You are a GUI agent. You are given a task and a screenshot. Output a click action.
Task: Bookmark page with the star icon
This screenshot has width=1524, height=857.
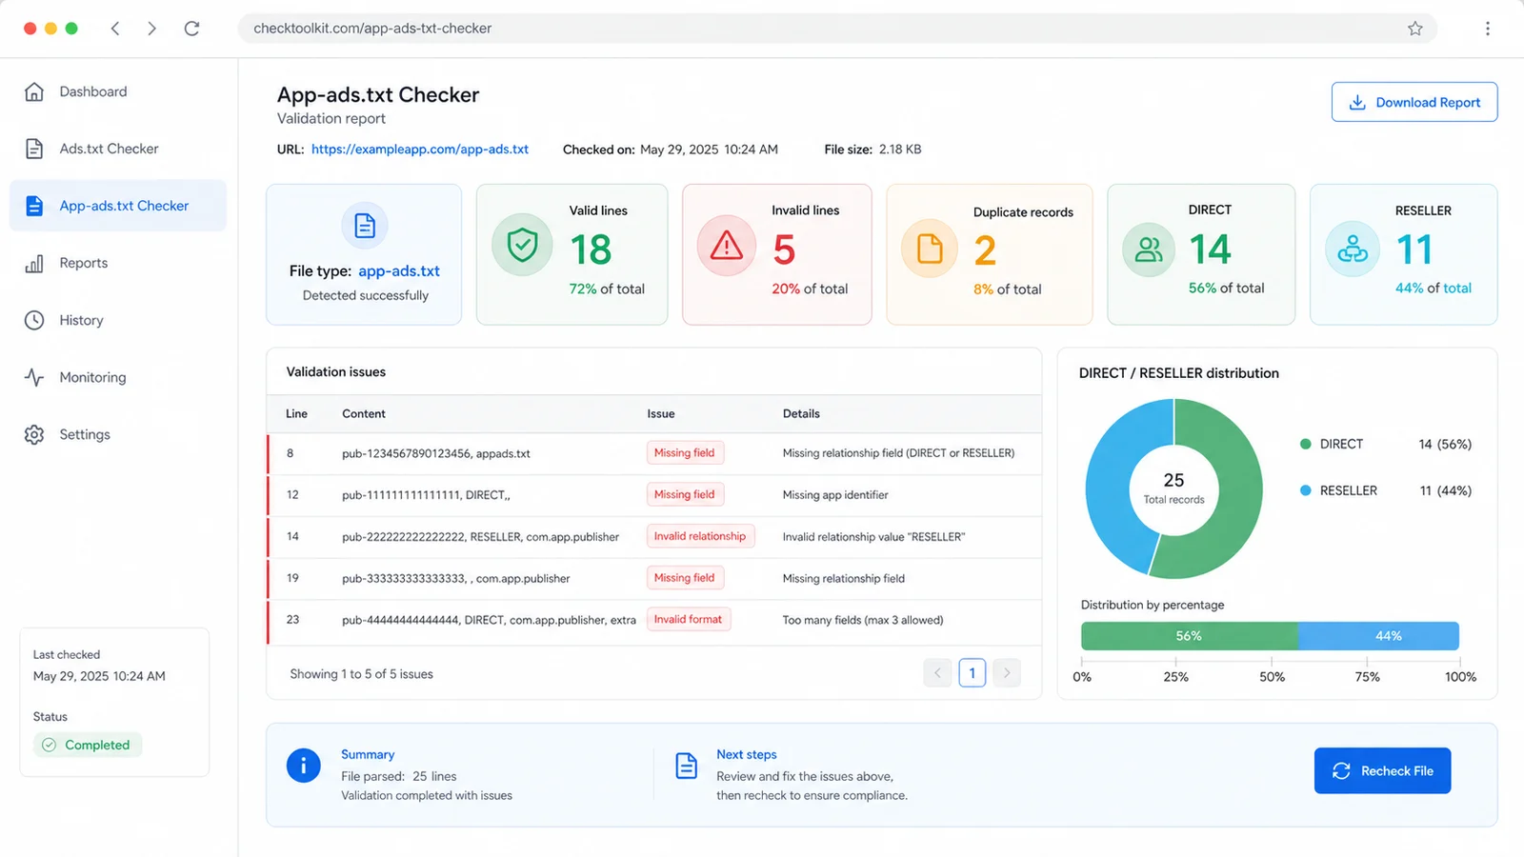coord(1415,29)
